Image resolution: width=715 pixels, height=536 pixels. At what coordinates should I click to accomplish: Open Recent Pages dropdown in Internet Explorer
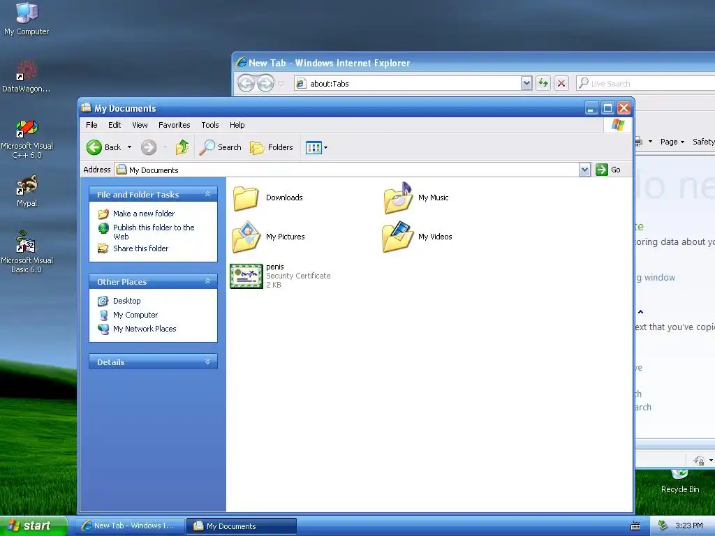281,84
